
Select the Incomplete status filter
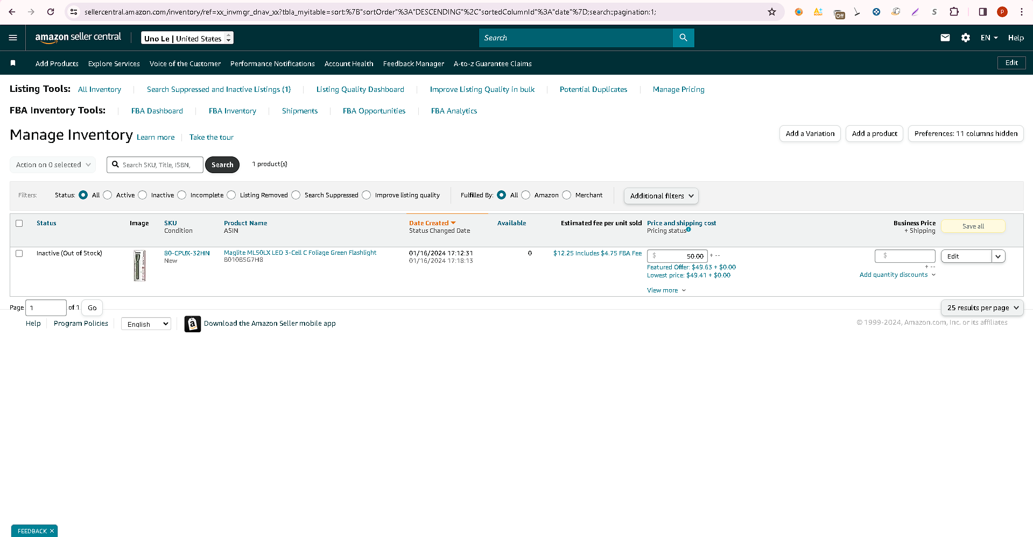tap(182, 195)
